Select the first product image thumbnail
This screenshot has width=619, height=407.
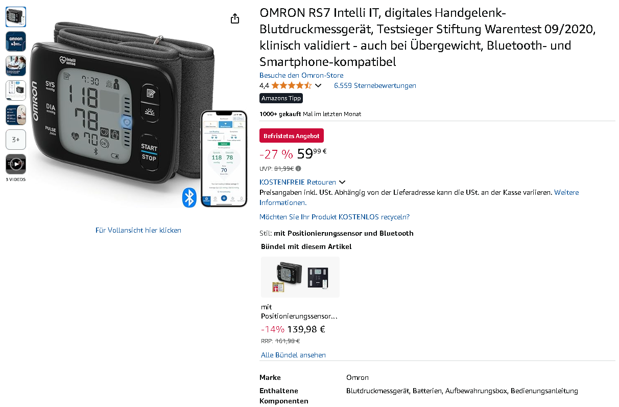16,17
